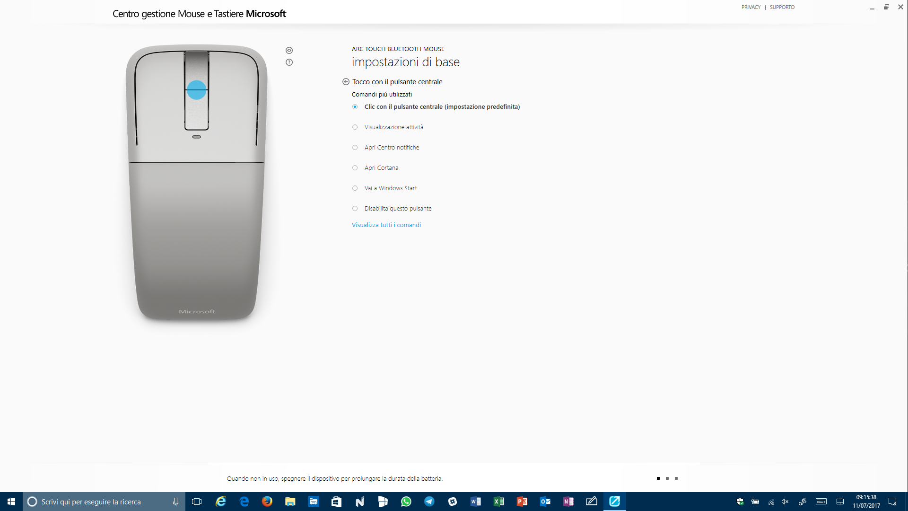This screenshot has height=511, width=908.
Task: Open the SUPPORTO link
Action: tap(782, 7)
